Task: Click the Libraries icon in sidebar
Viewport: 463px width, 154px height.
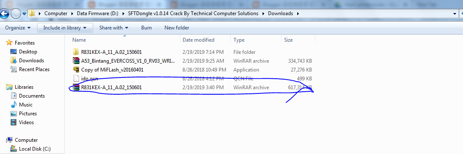Action: 9,87
